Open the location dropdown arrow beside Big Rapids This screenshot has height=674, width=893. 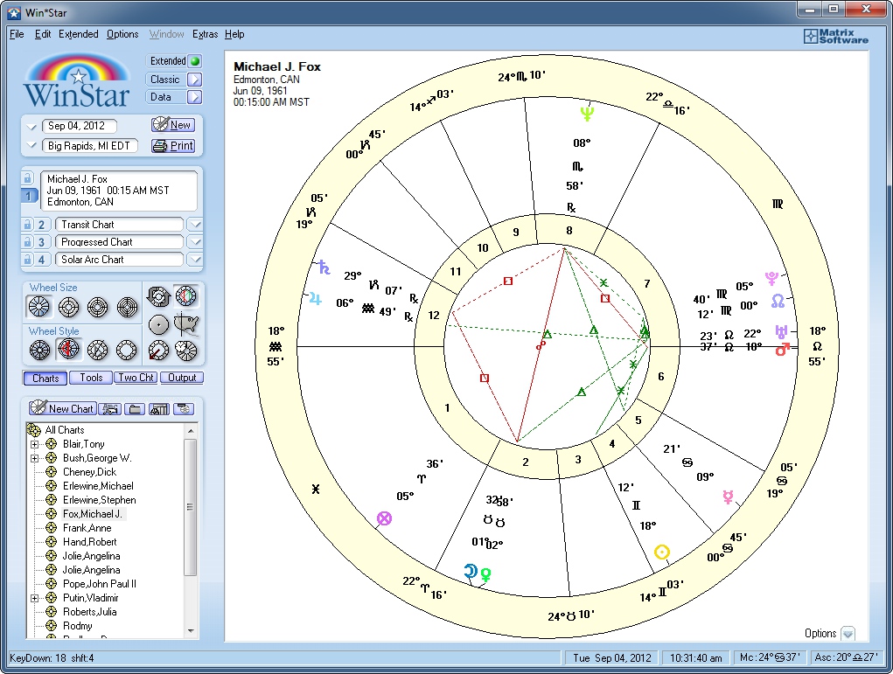(31, 146)
